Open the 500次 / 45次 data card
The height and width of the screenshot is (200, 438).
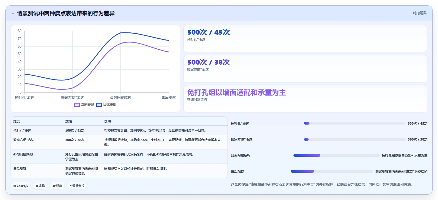click(305, 39)
